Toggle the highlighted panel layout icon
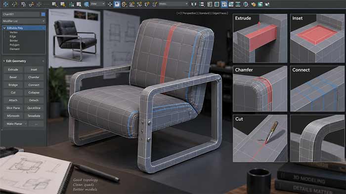Screen dimensions: 346x194 click(224, 4)
